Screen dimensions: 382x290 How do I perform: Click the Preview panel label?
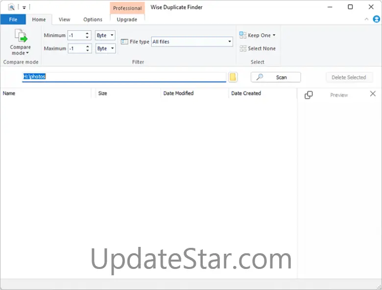[339, 95]
